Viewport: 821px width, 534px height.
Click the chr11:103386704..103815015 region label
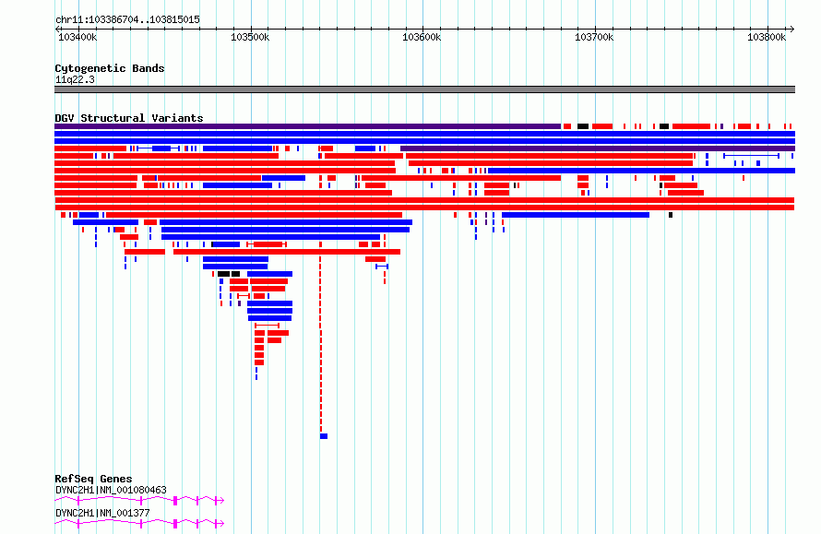coord(127,20)
